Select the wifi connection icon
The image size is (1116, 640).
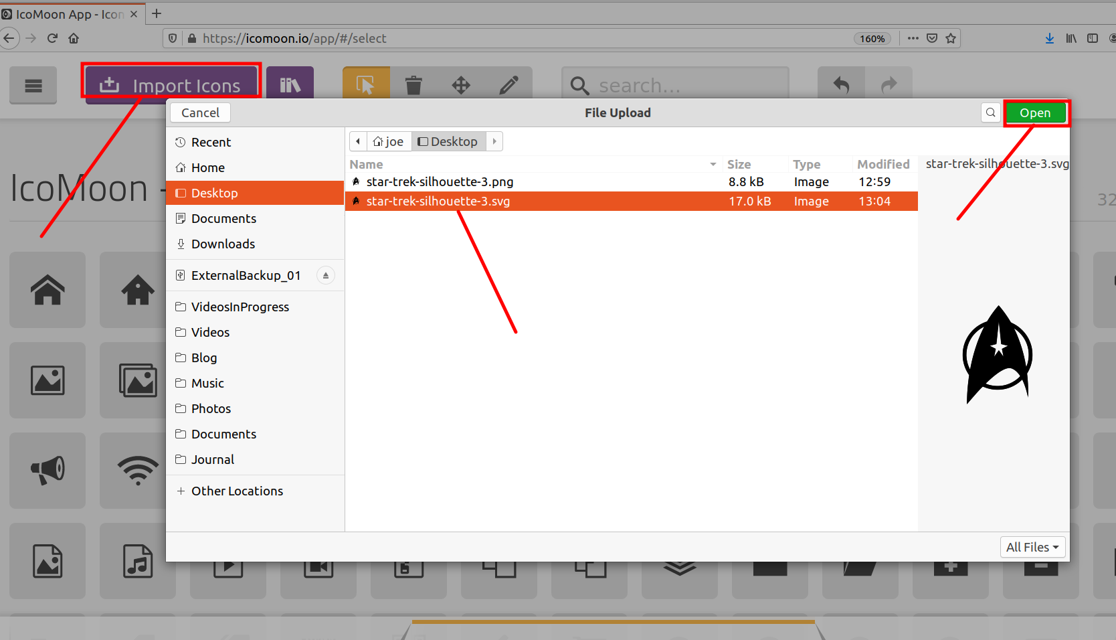tap(137, 471)
